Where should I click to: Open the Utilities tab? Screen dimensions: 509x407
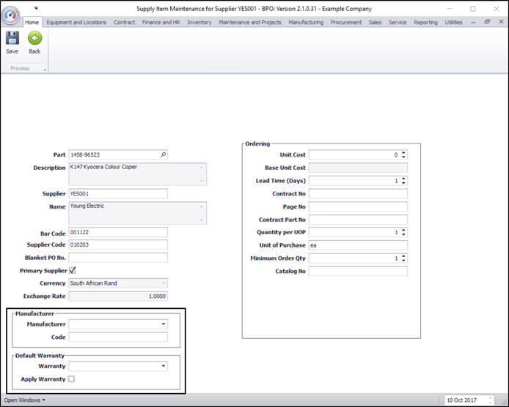click(x=453, y=22)
